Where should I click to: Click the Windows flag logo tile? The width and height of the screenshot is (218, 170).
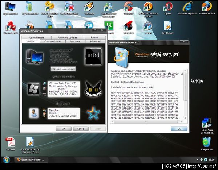[x=33, y=89]
